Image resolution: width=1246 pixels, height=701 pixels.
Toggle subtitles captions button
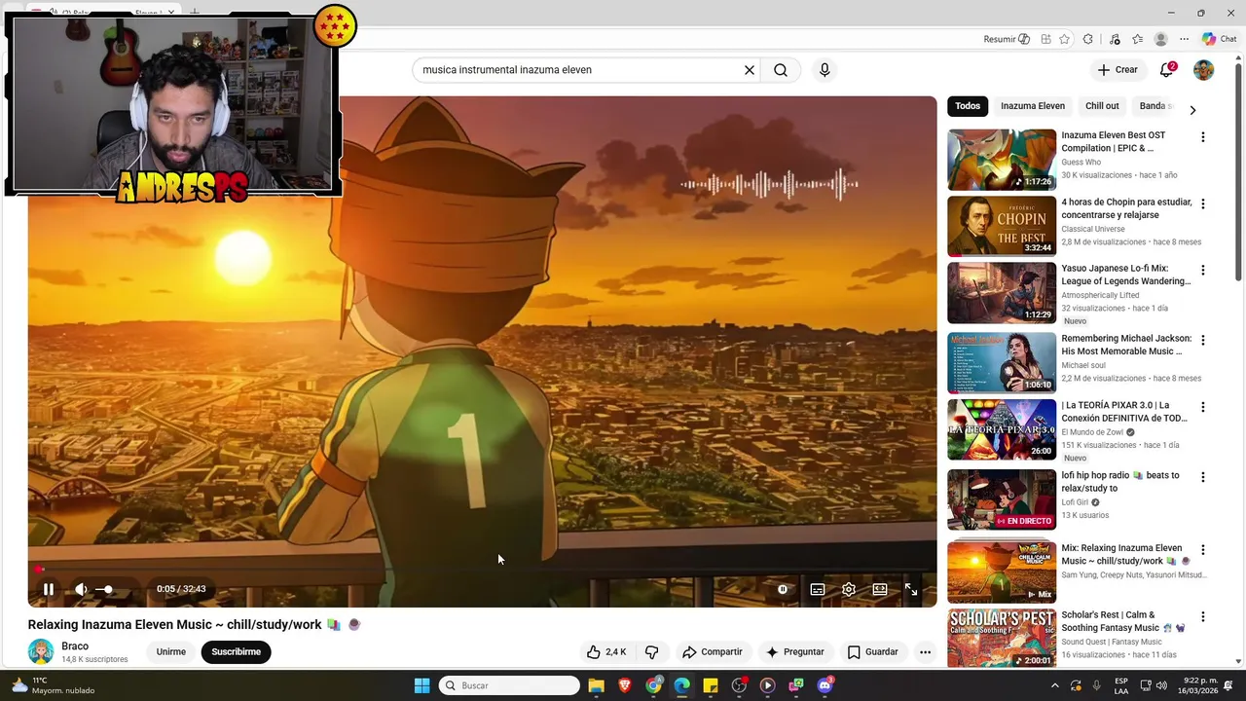pyautogui.click(x=818, y=589)
